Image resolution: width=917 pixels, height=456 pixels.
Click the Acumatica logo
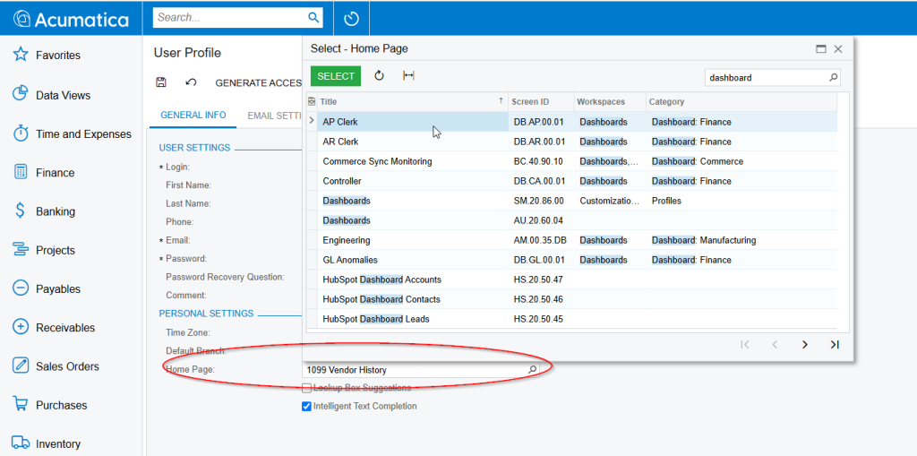(x=71, y=19)
